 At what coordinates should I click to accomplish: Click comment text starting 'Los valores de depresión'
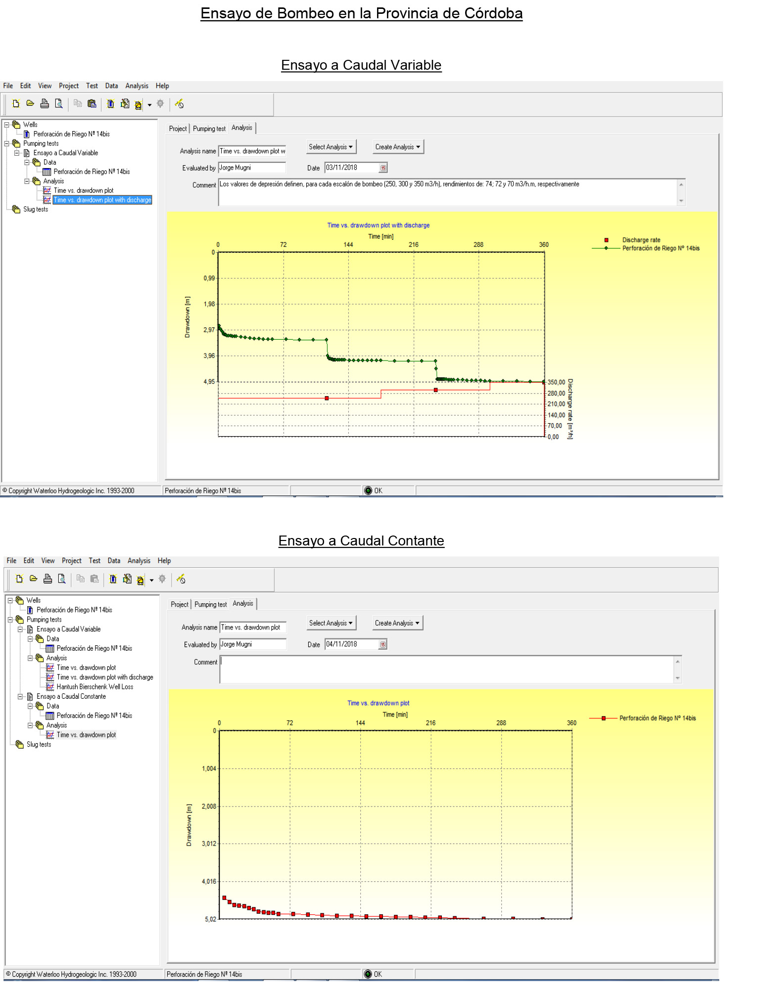click(399, 184)
